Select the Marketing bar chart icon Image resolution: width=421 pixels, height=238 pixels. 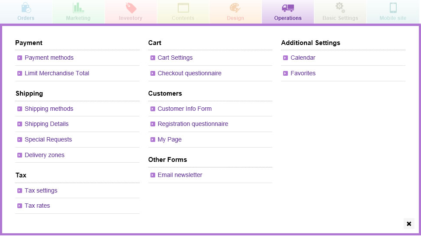(78, 8)
